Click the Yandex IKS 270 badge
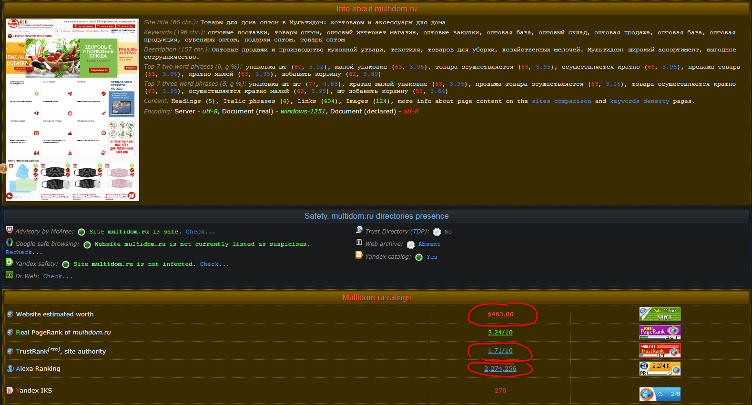752x405 pixels. click(x=660, y=394)
